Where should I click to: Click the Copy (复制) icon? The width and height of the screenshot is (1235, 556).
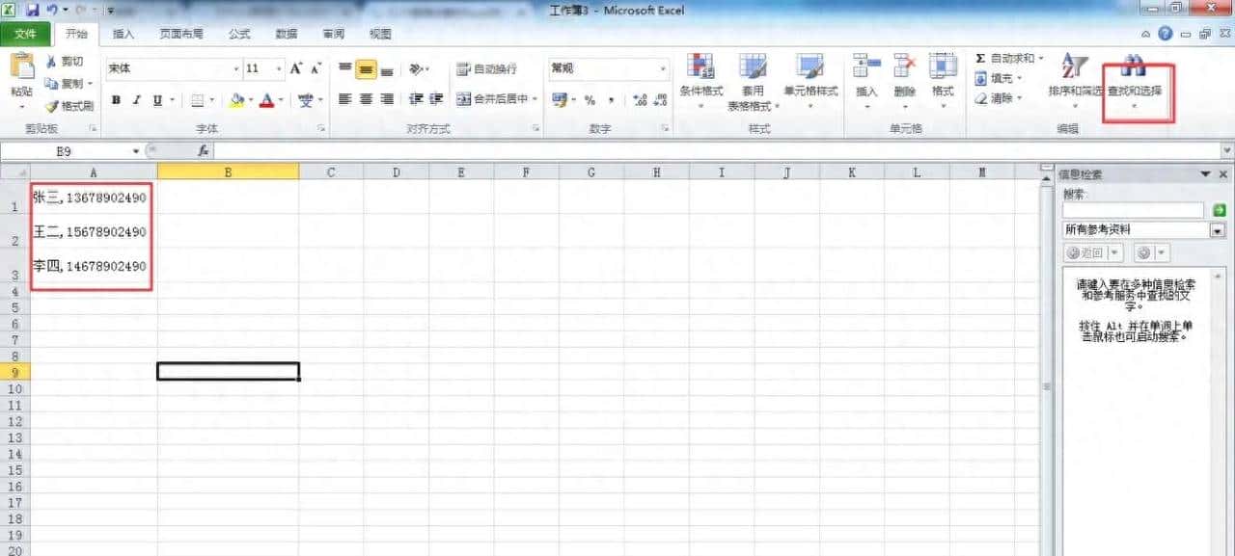51,84
